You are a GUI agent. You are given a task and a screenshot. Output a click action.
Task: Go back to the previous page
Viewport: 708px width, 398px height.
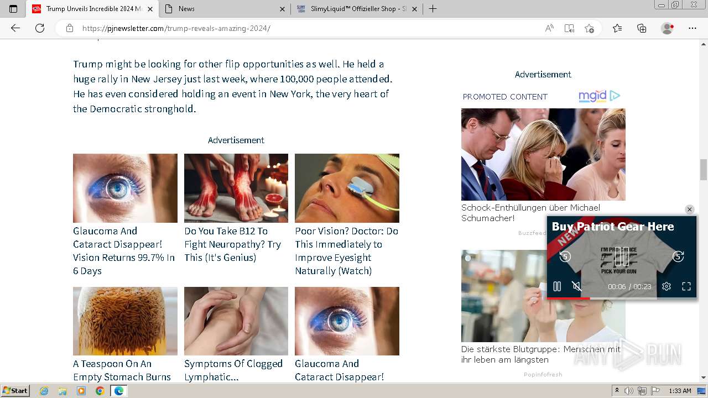click(x=15, y=28)
